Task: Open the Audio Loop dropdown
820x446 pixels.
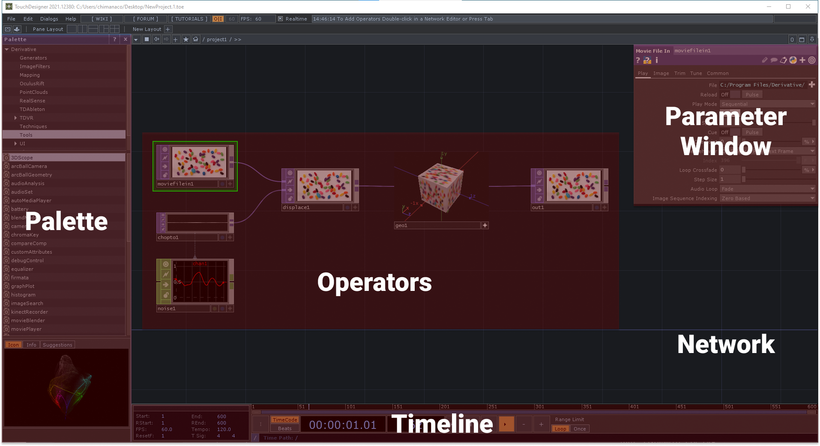Action: click(767, 189)
